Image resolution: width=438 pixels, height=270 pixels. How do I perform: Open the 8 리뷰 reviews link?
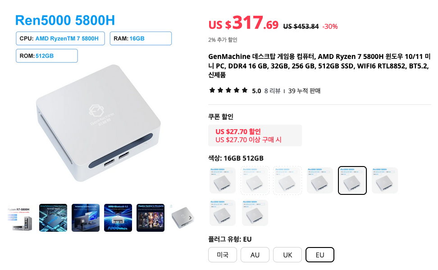click(x=272, y=91)
